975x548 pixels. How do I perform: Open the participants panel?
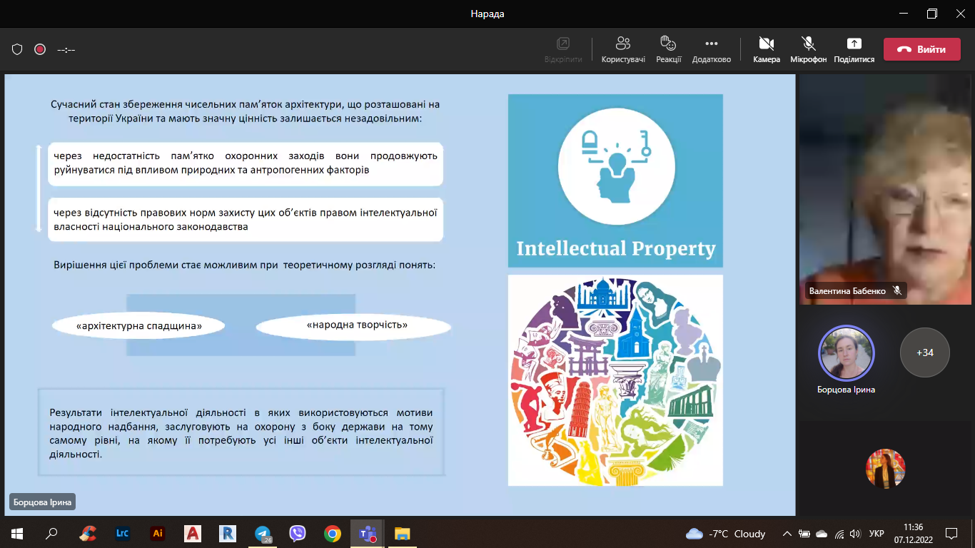click(x=623, y=49)
